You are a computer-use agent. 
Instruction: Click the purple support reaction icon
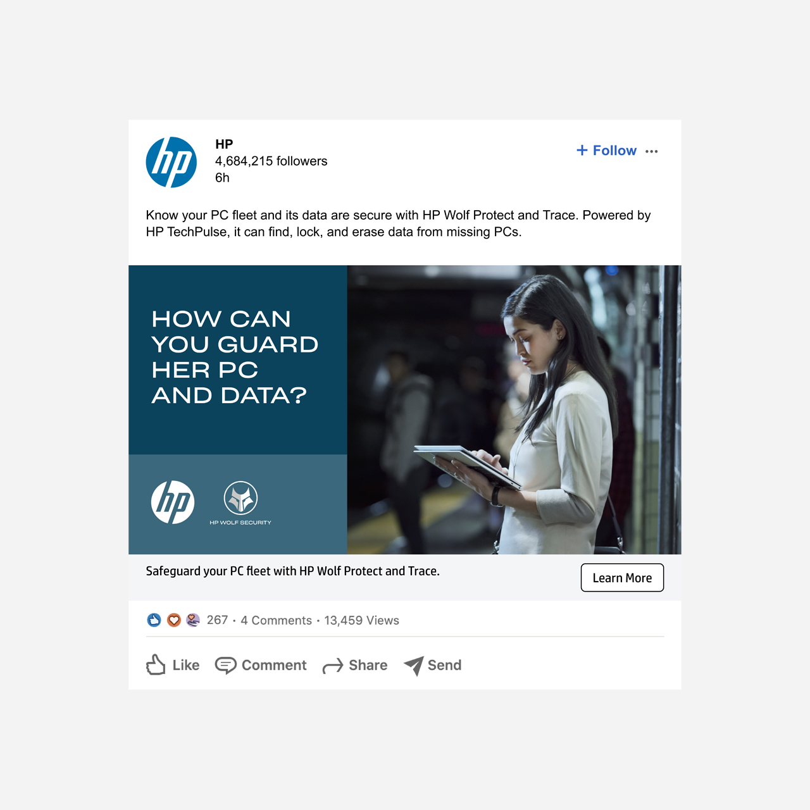tap(193, 620)
